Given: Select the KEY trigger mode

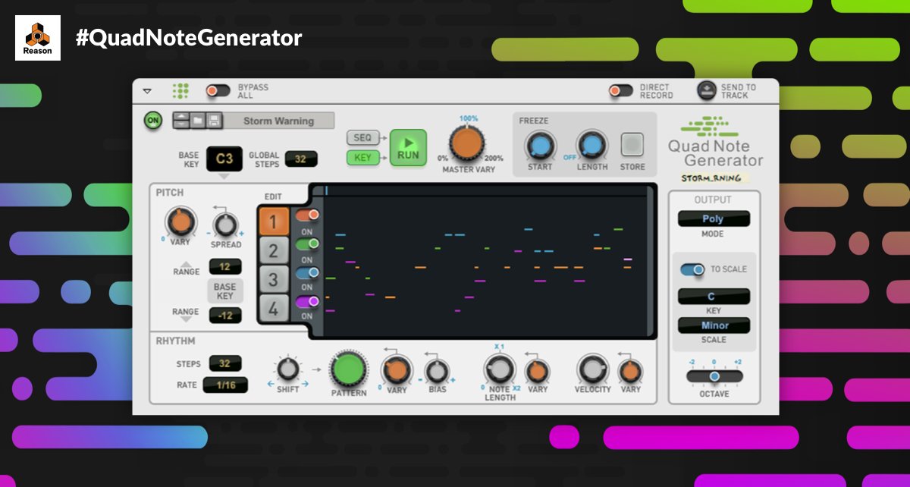Looking at the screenshot, I should (363, 157).
